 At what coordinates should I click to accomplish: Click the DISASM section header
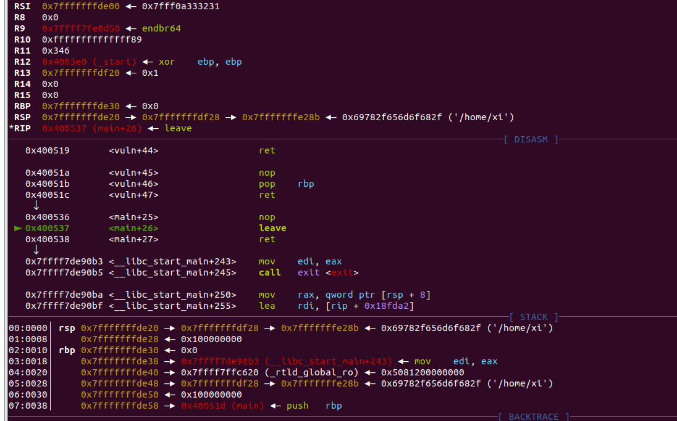(x=531, y=139)
